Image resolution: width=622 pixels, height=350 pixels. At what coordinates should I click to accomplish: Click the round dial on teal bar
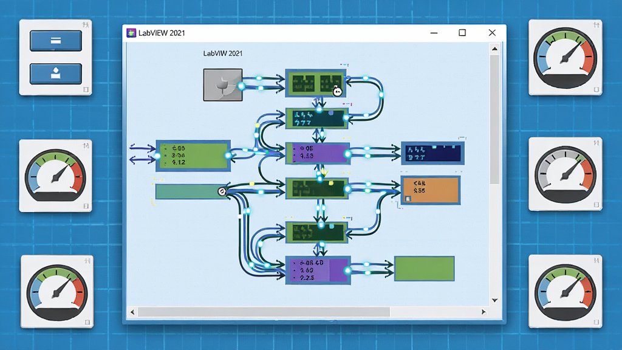[222, 191]
